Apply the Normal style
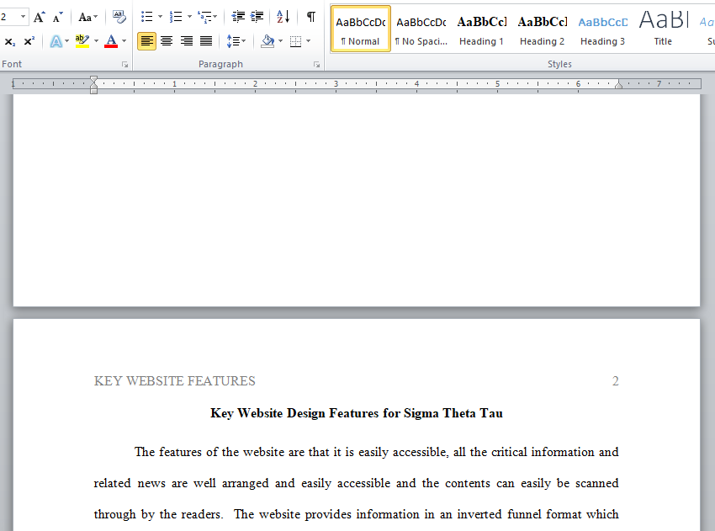The width and height of the screenshot is (715, 531). click(361, 29)
